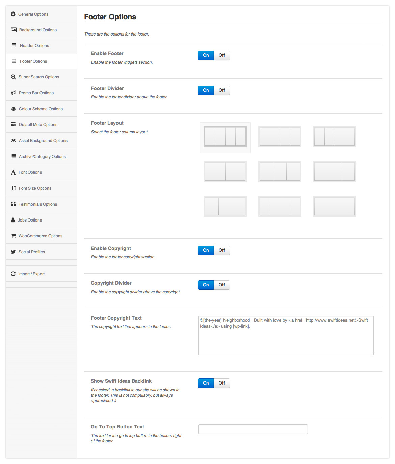This screenshot has width=395, height=464.
Task: Click the eye icon for Colour Scheme Options
Action: pyautogui.click(x=14, y=109)
